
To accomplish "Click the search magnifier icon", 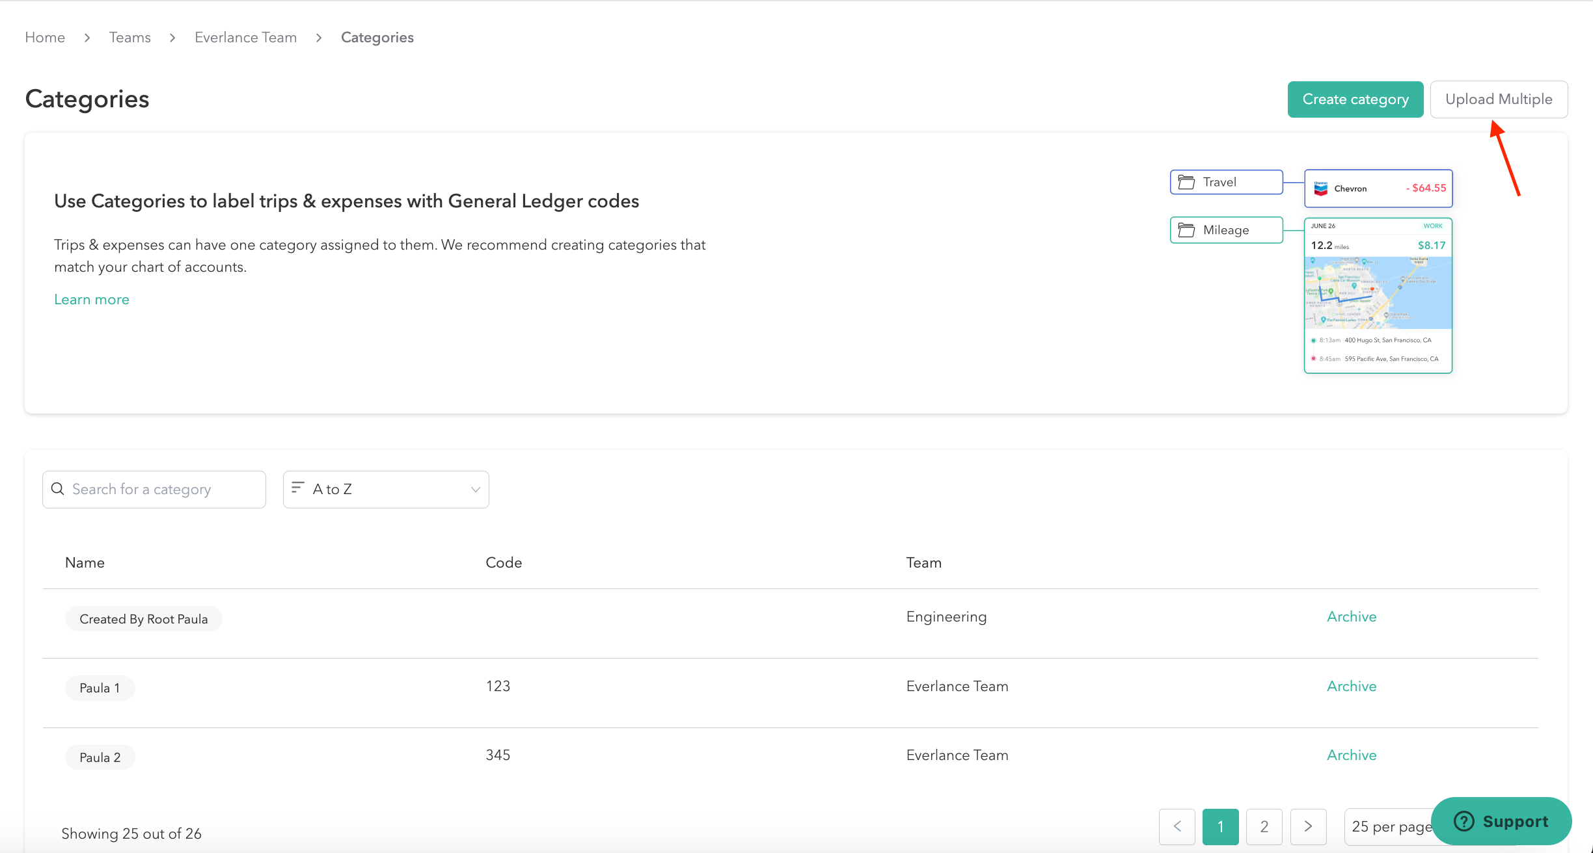I will click(58, 489).
